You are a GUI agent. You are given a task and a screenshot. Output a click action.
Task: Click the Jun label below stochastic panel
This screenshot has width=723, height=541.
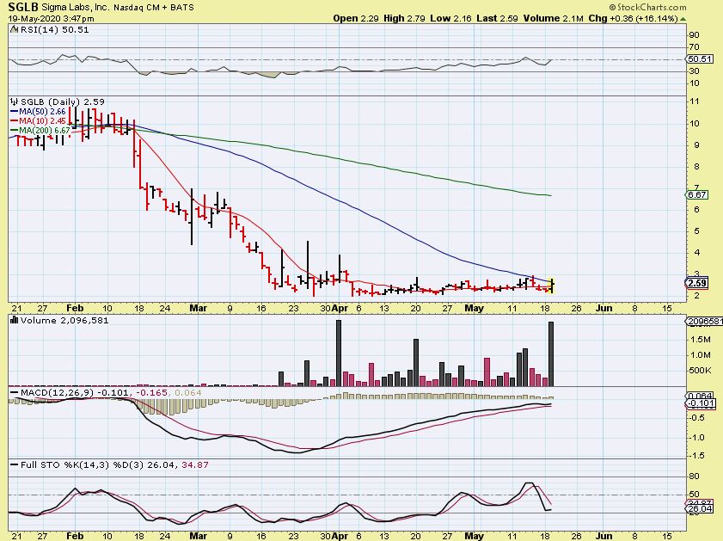(604, 536)
